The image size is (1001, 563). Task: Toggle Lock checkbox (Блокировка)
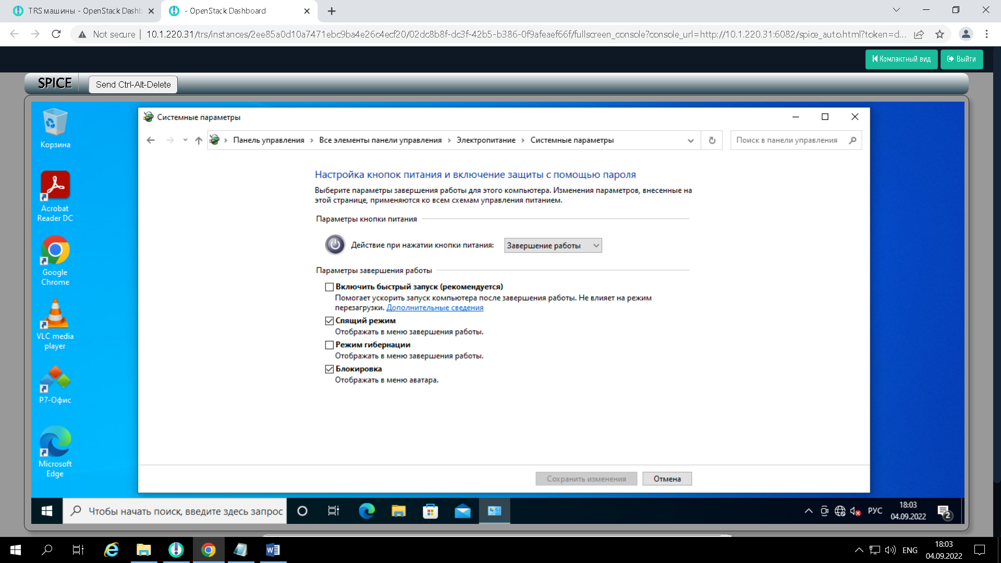pyautogui.click(x=329, y=369)
